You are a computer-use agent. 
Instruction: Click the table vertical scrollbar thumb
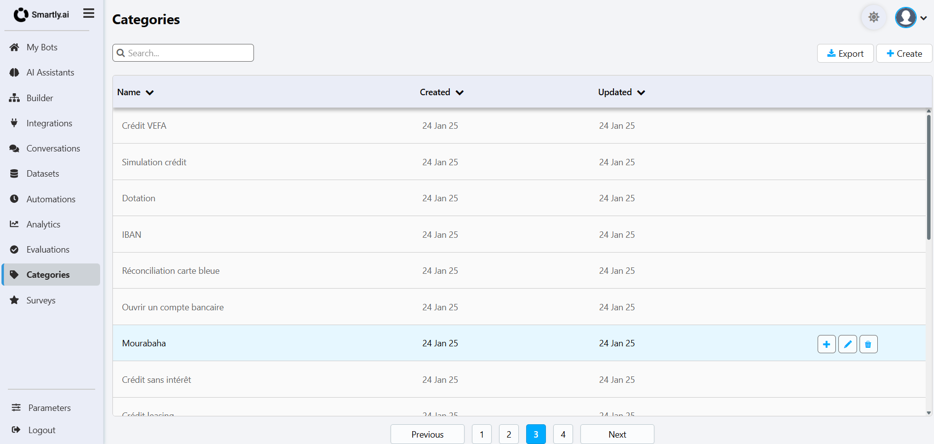(929, 178)
